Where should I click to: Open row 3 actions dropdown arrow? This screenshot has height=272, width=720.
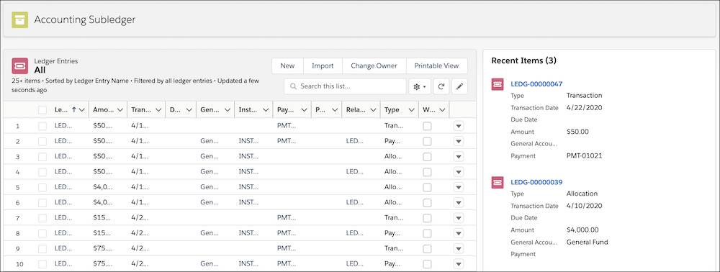[458, 156]
